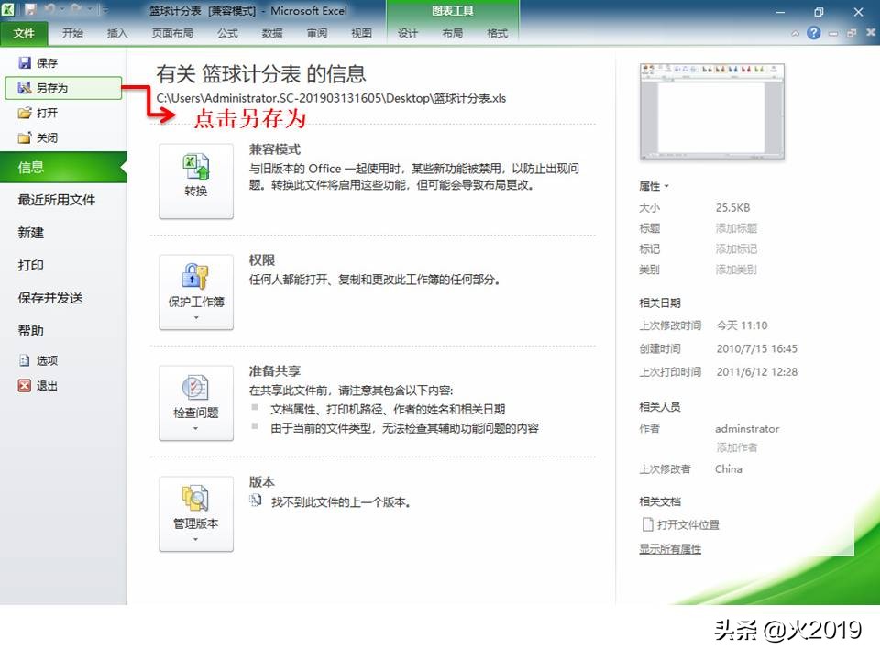Image resolution: width=880 pixels, height=660 pixels.
Task: Choose Save As (另存为) in the sidebar
Action: click(x=63, y=88)
